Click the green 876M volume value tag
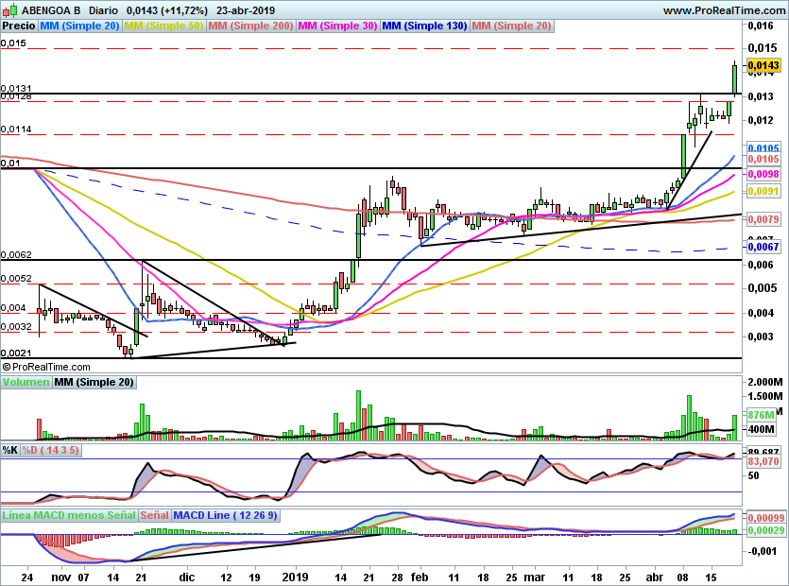This screenshot has height=586, width=789. coord(760,415)
